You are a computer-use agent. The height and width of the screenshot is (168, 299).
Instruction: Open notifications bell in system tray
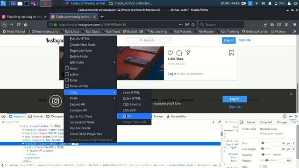tap(270, 3)
